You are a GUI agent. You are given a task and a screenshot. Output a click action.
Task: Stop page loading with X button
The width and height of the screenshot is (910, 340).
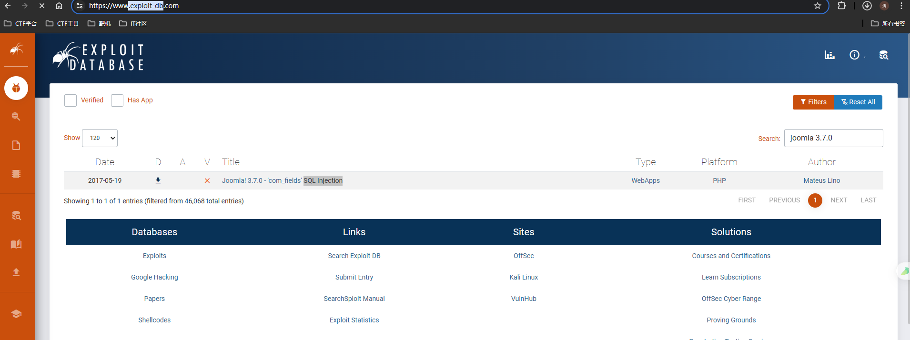(x=42, y=6)
